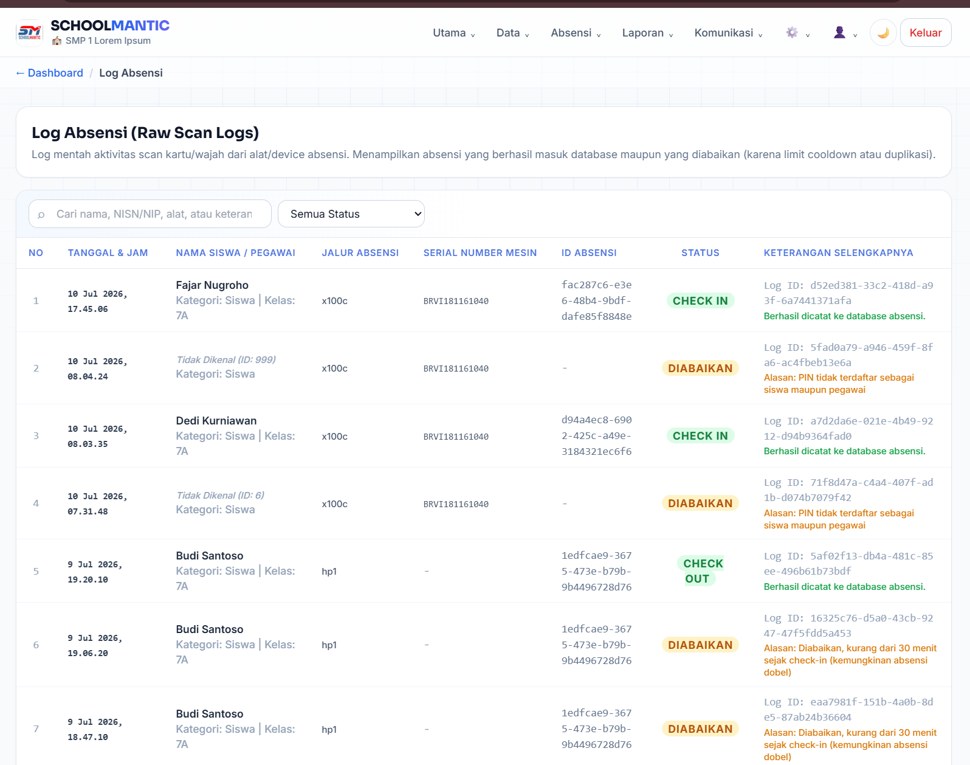
Task: Click the Keluar button
Action: (x=926, y=33)
